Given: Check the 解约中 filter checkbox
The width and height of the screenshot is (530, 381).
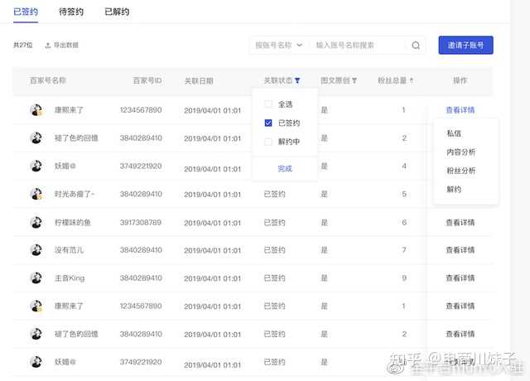Looking at the screenshot, I should (x=268, y=142).
